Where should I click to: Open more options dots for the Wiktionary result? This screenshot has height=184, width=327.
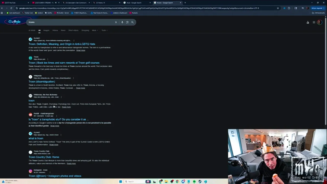coord(61,97)
